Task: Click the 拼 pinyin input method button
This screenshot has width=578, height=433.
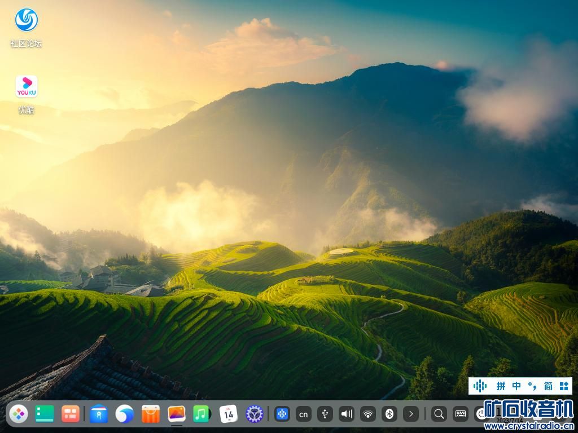Action: pos(501,386)
